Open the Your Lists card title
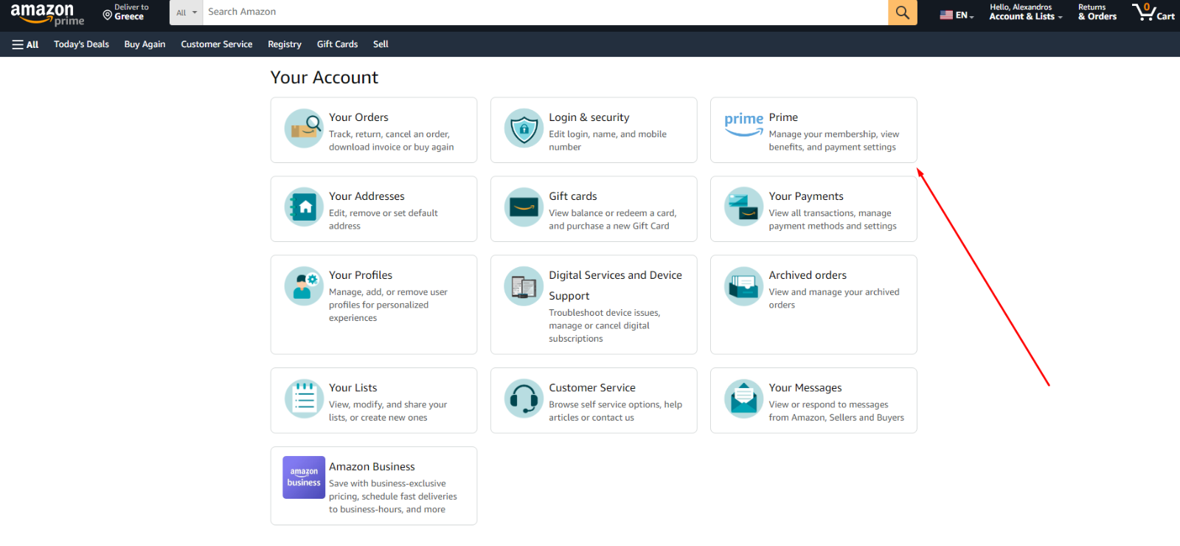1180x546 pixels. (x=353, y=388)
